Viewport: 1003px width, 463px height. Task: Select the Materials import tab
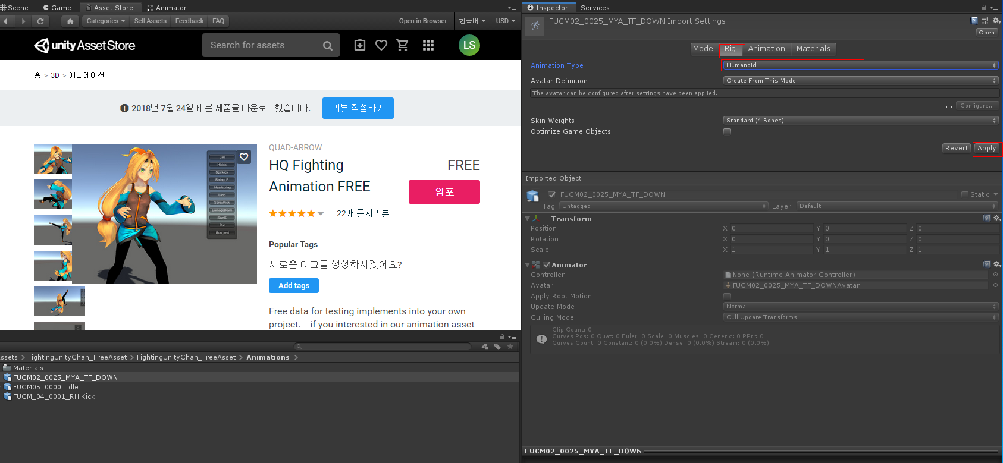point(813,48)
